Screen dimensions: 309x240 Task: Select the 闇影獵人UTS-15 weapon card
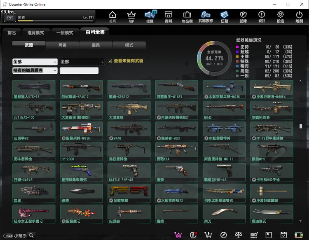tap(34, 89)
